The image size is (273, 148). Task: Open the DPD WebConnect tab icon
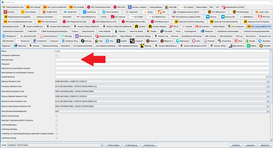[152, 22]
